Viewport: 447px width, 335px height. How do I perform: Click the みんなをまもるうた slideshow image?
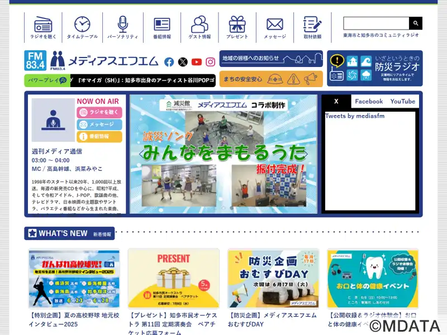223,154
